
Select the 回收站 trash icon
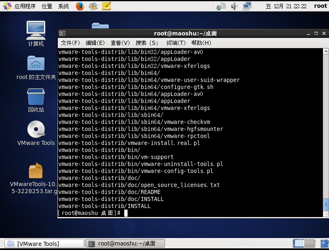(x=36, y=100)
